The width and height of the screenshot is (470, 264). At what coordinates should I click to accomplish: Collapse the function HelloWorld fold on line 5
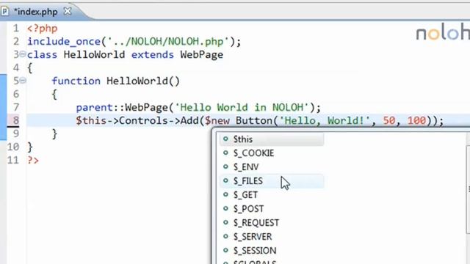click(x=23, y=80)
